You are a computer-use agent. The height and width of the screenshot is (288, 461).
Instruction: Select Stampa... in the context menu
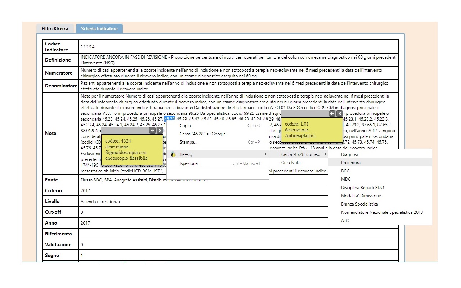point(218,142)
